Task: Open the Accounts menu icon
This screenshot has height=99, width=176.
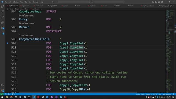Action: point(2,85)
